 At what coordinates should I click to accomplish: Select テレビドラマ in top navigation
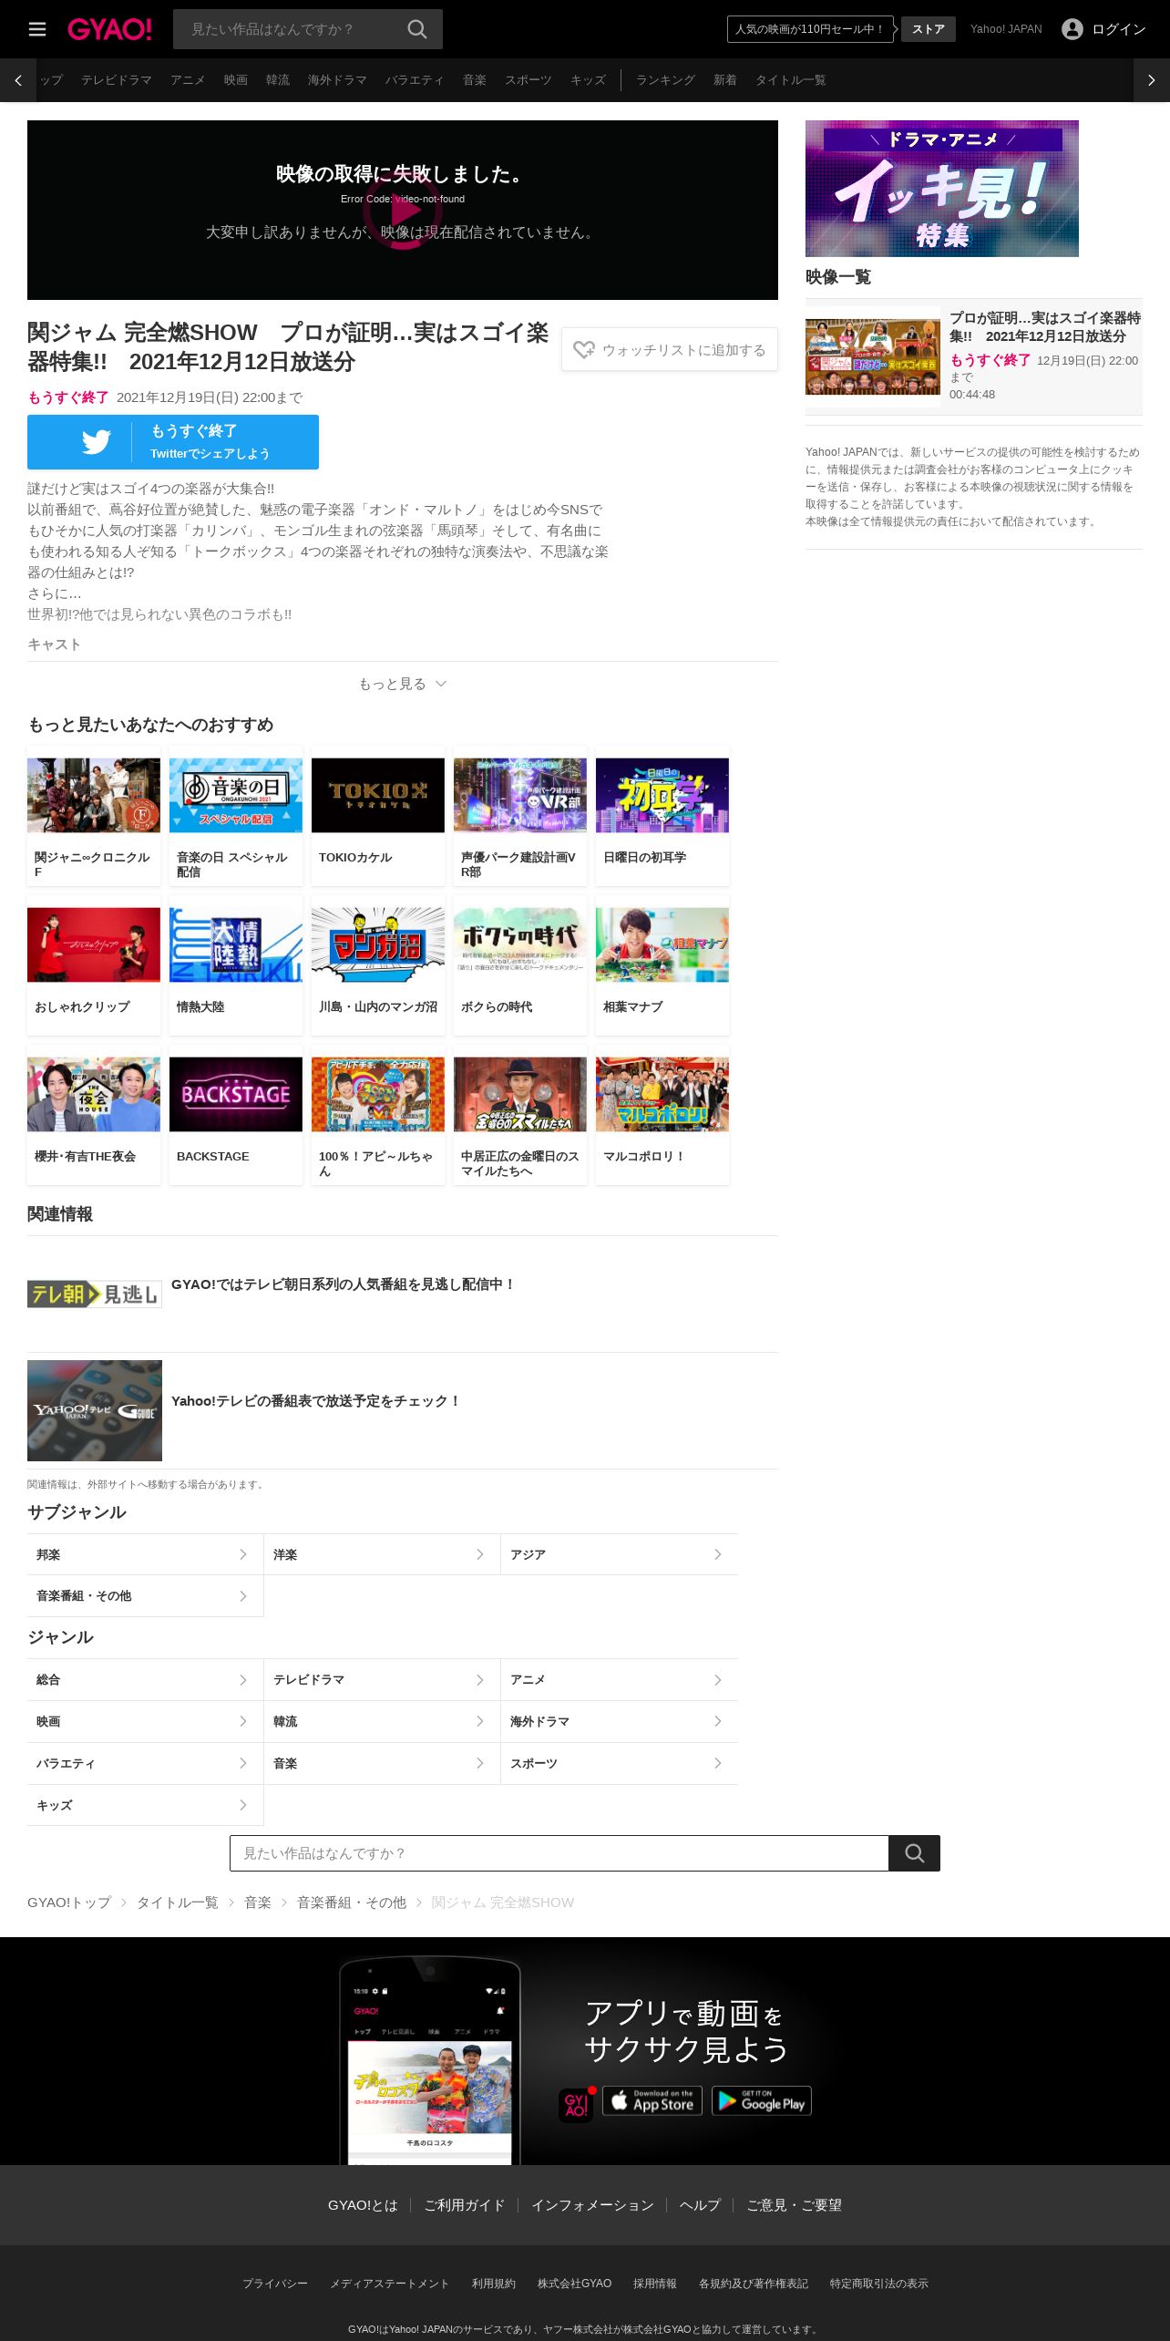pos(117,80)
